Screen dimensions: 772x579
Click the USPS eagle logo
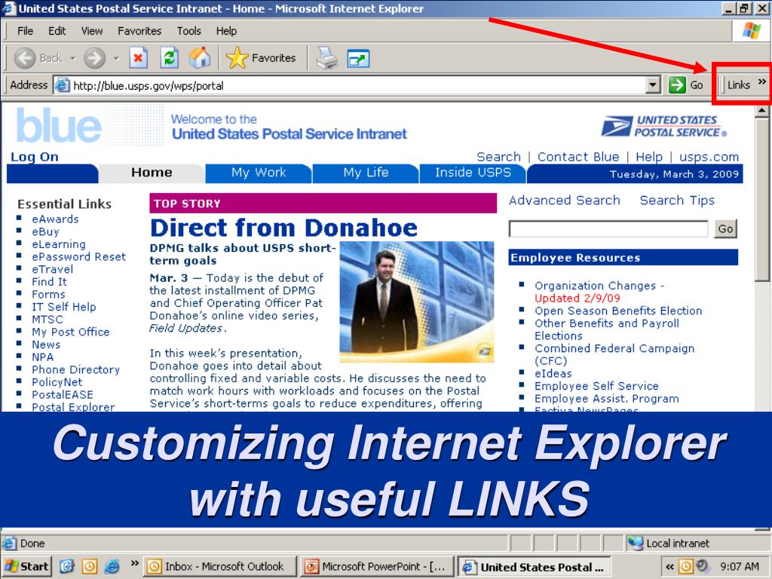click(x=663, y=126)
